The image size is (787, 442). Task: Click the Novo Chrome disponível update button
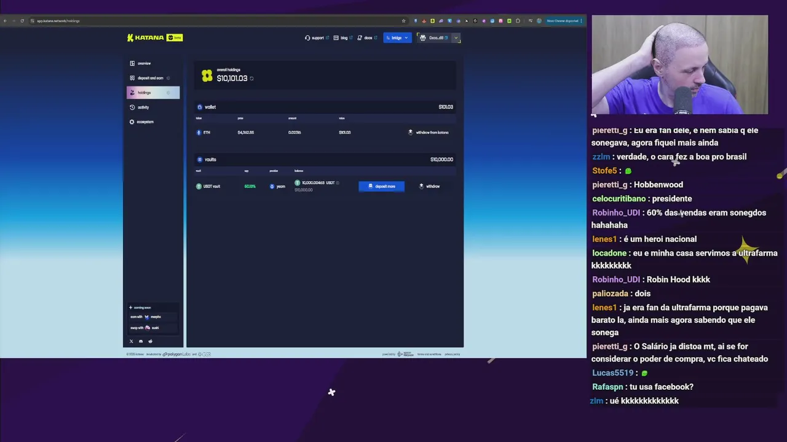tap(563, 21)
